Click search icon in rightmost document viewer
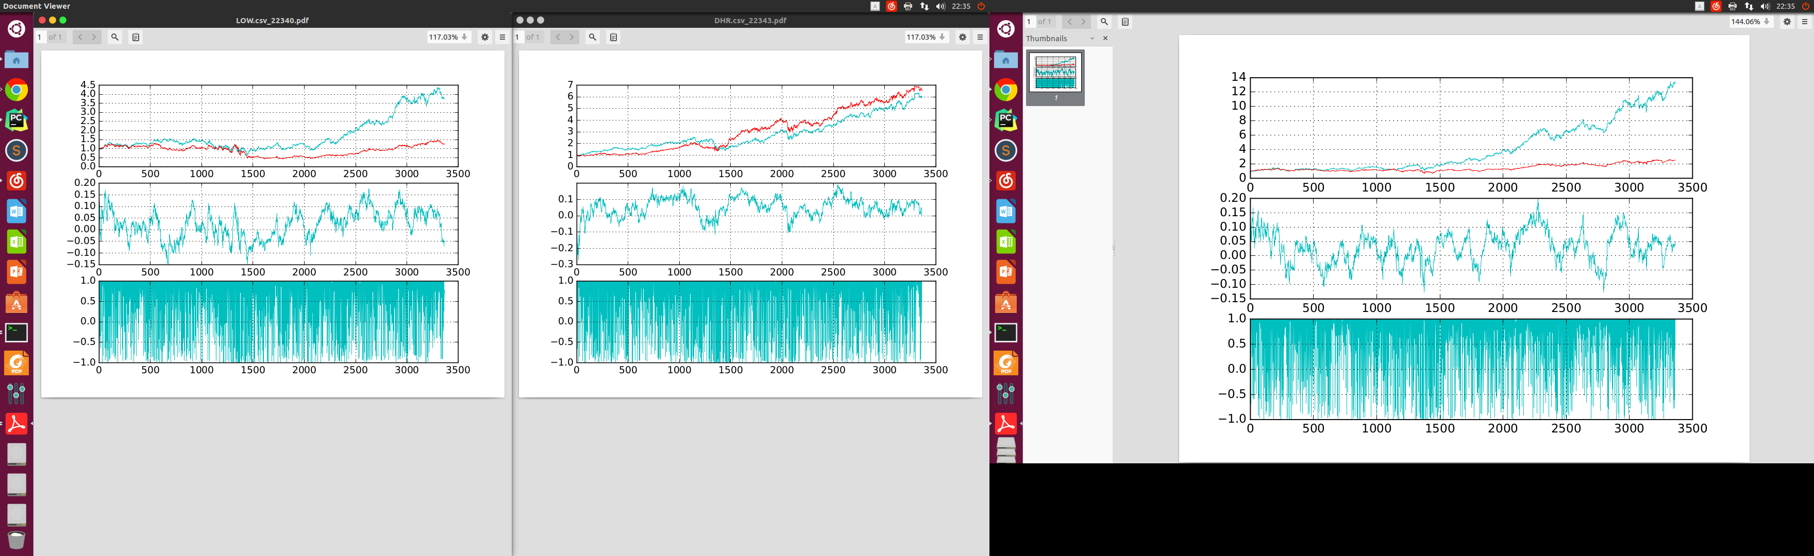The width and height of the screenshot is (1814, 556). point(1104,22)
